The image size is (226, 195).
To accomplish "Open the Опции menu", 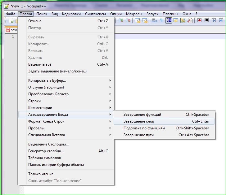I will 116,14.
